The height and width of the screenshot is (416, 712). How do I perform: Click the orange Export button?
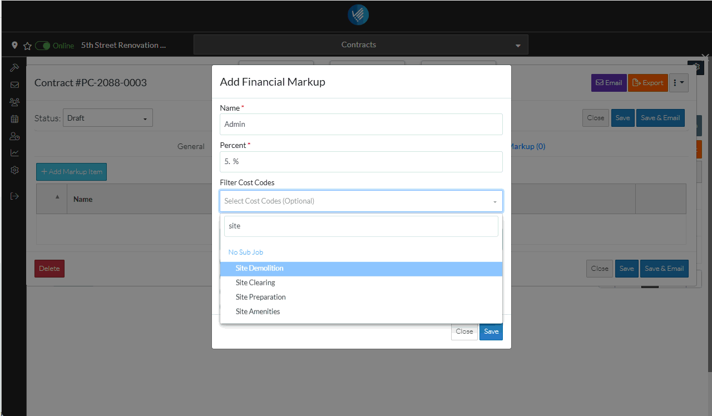point(647,83)
